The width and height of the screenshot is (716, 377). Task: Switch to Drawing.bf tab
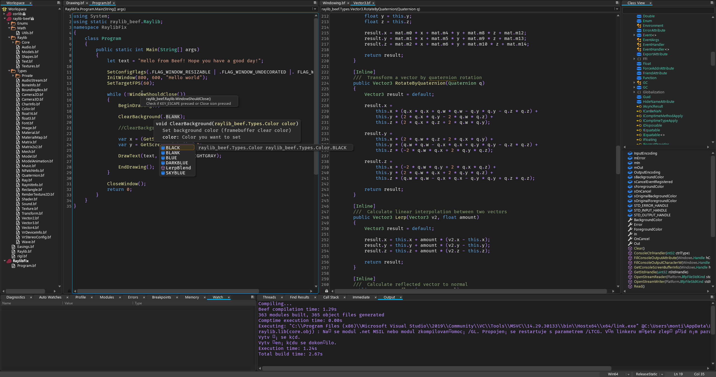pos(75,3)
